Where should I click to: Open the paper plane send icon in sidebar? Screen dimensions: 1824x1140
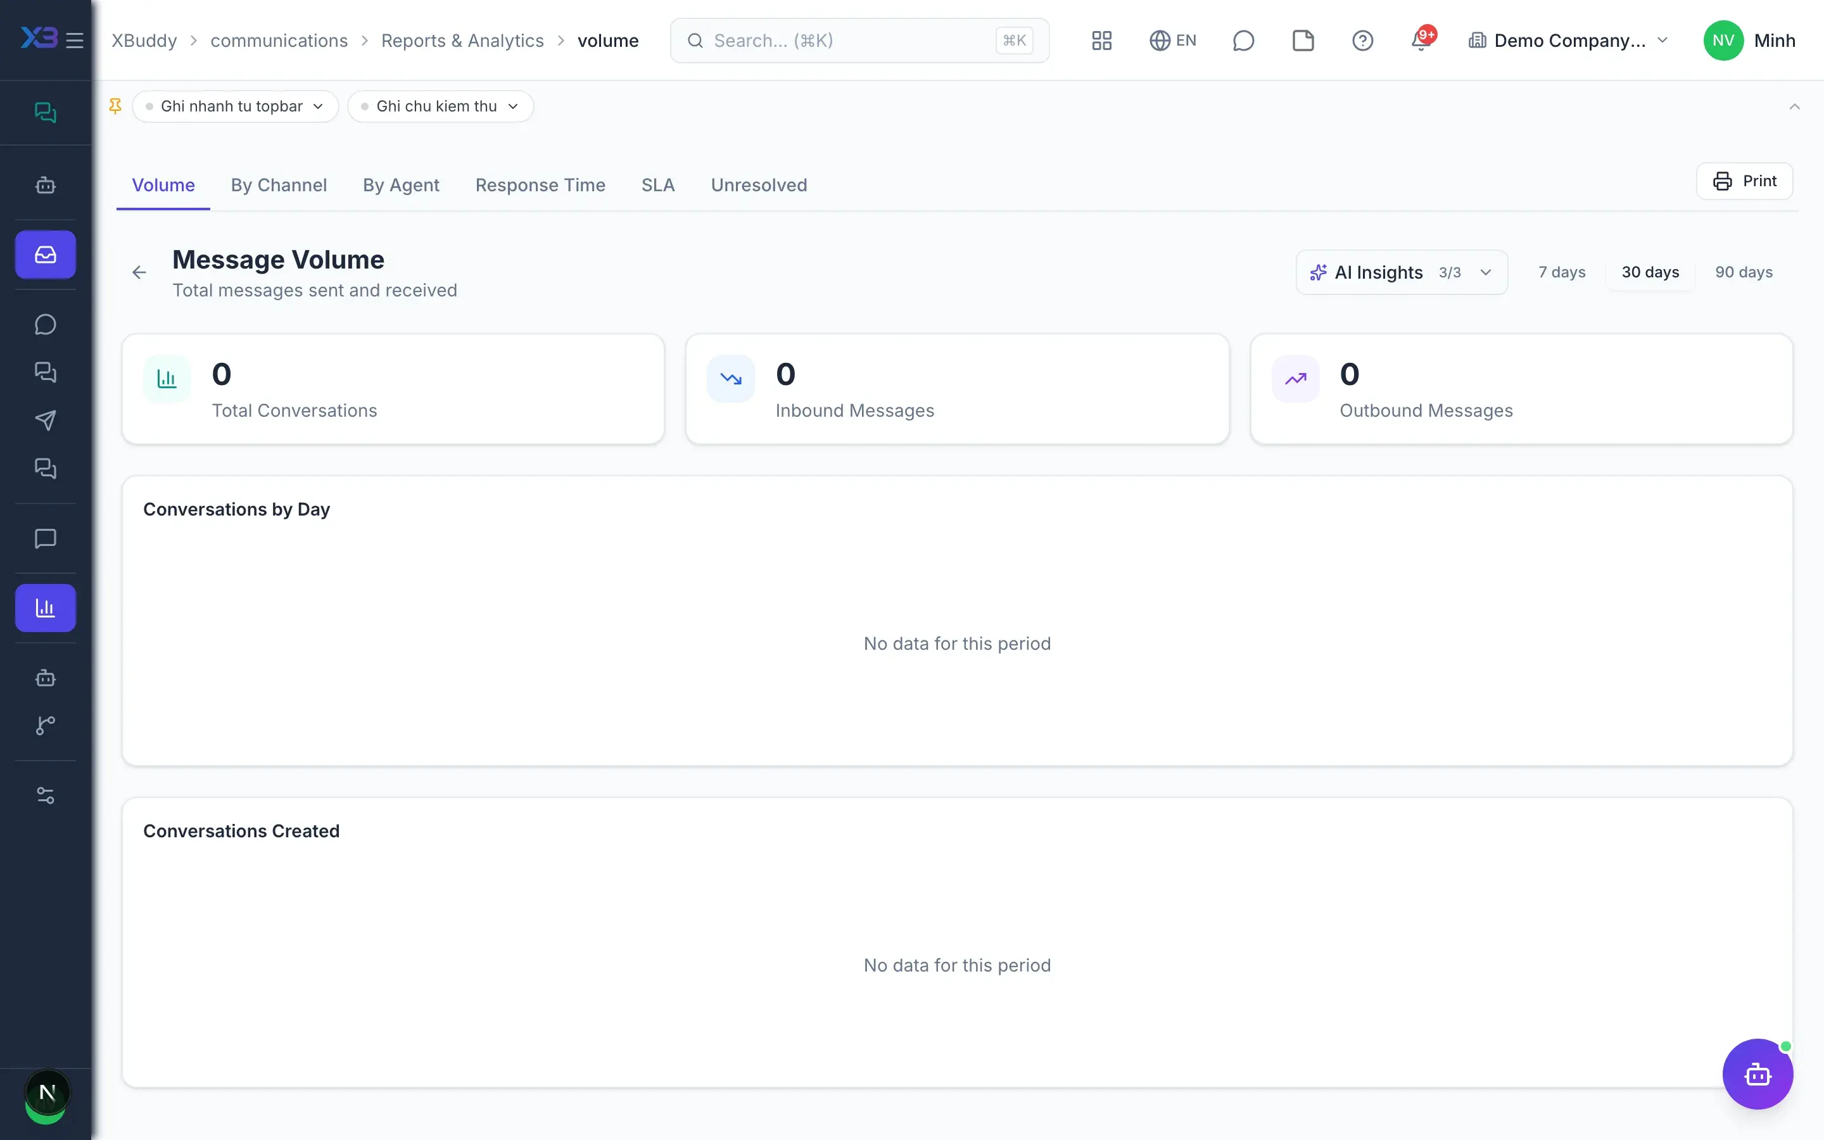pyautogui.click(x=45, y=421)
